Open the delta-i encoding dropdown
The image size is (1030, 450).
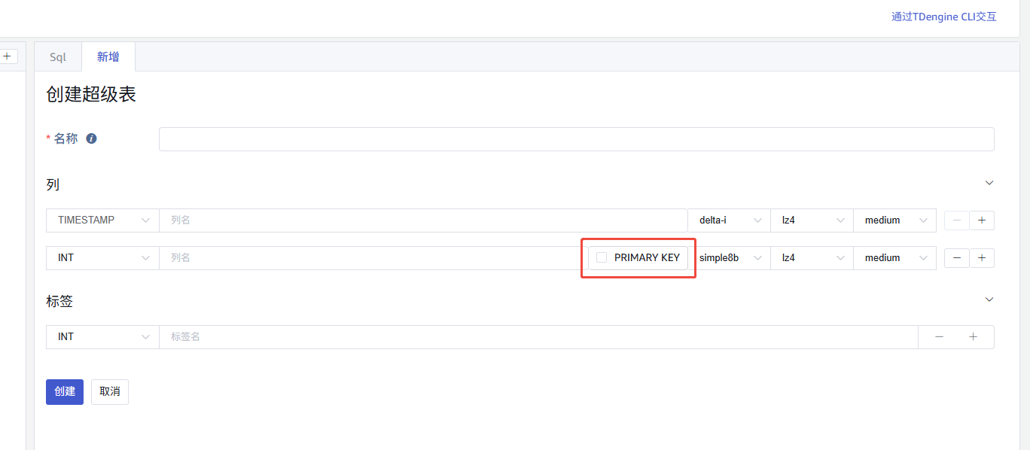[729, 220]
